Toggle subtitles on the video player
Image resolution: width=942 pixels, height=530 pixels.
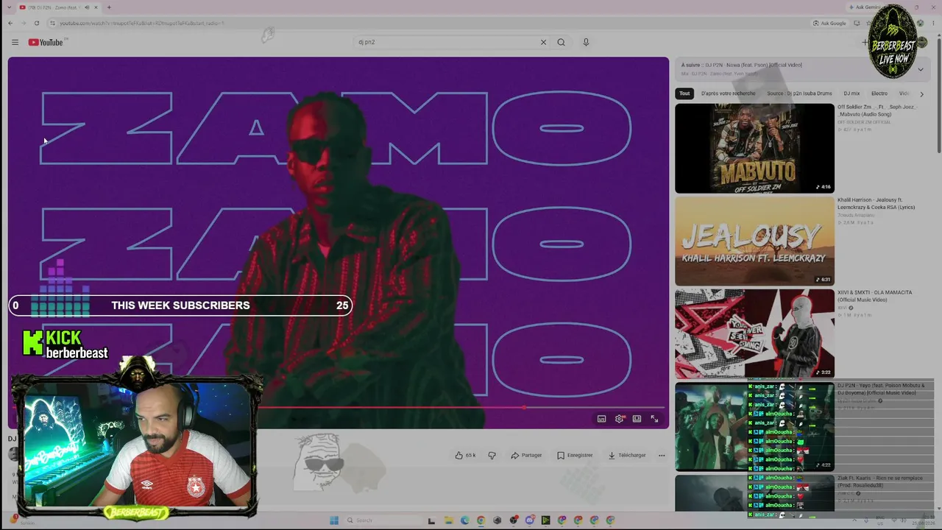pyautogui.click(x=601, y=419)
